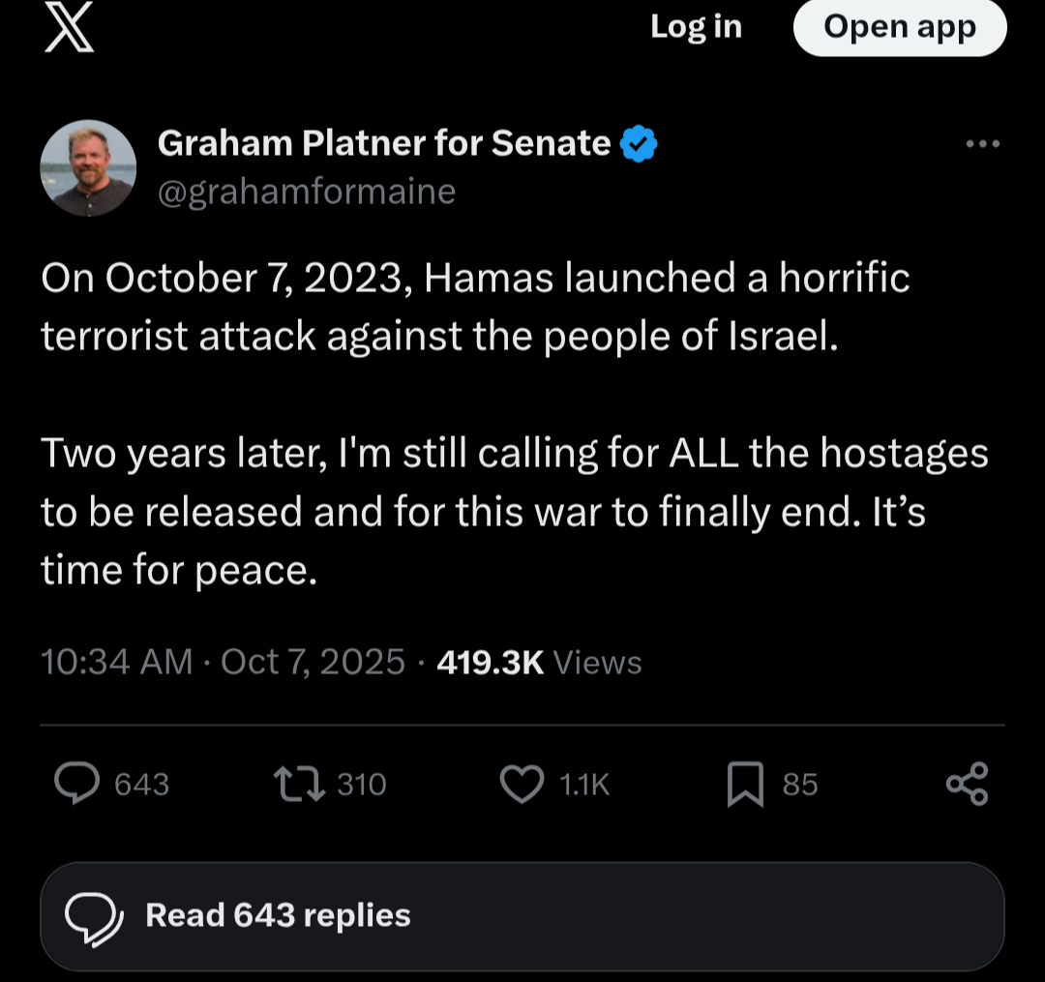Click the X logo icon
Image resolution: width=1045 pixels, height=982 pixels.
69,26
